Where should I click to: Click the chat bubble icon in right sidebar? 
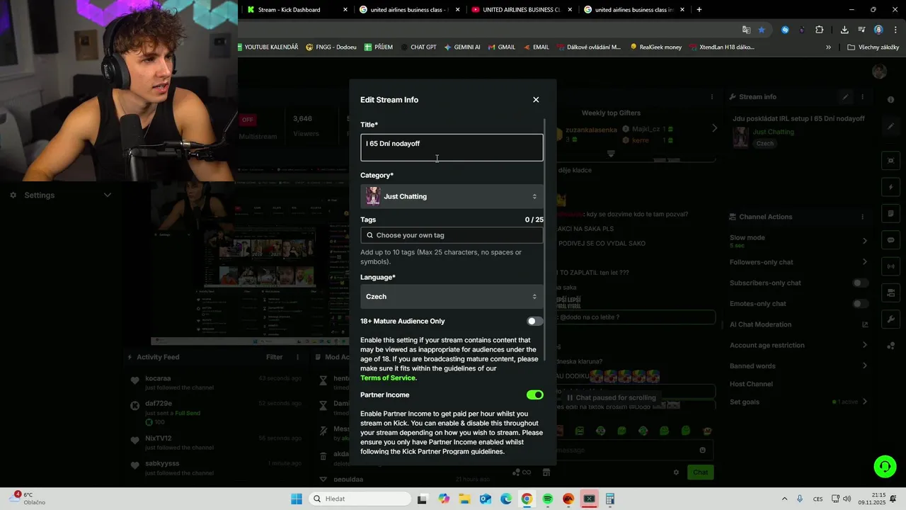[x=890, y=240]
